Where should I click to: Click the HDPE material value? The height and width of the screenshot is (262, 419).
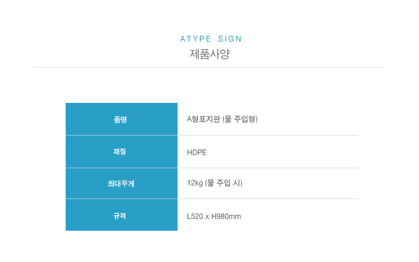point(197,152)
